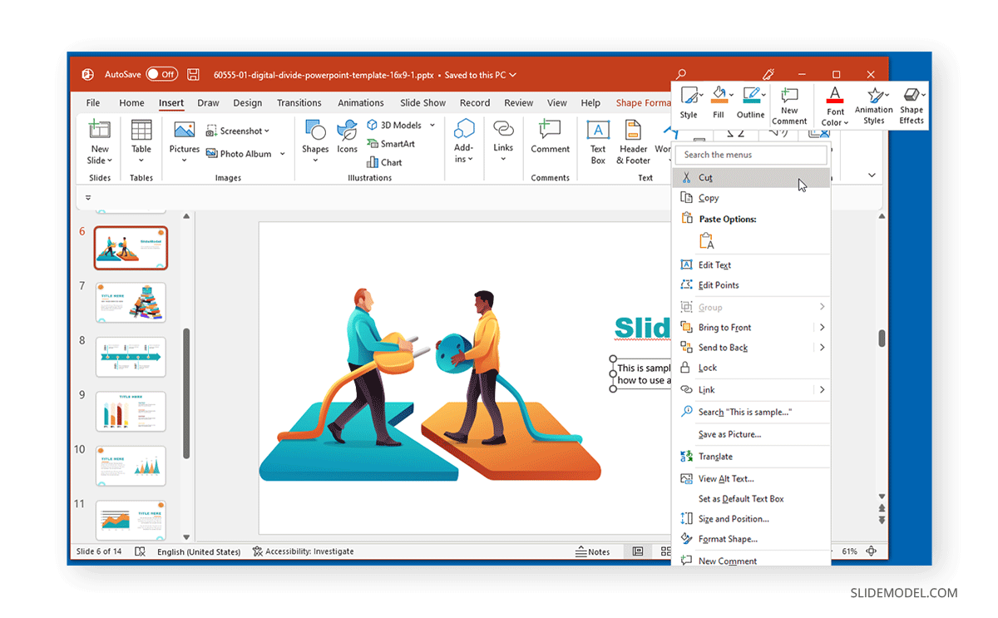This screenshot has width=998, height=618.
Task: Insert a Chart
Action: coord(385,161)
